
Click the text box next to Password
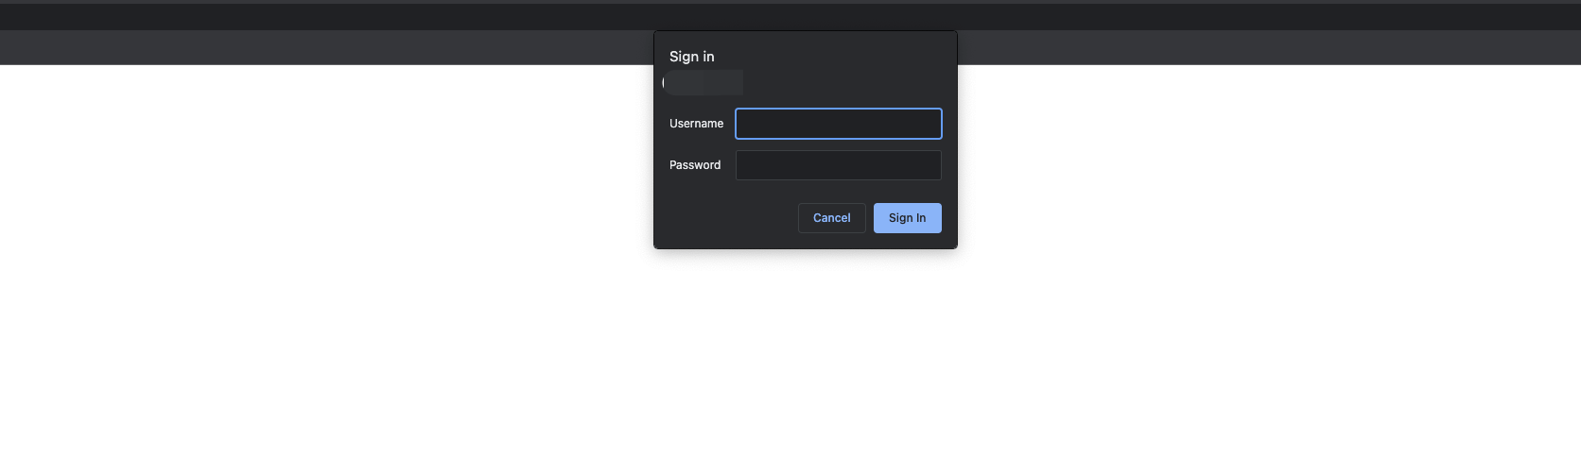coord(838,165)
